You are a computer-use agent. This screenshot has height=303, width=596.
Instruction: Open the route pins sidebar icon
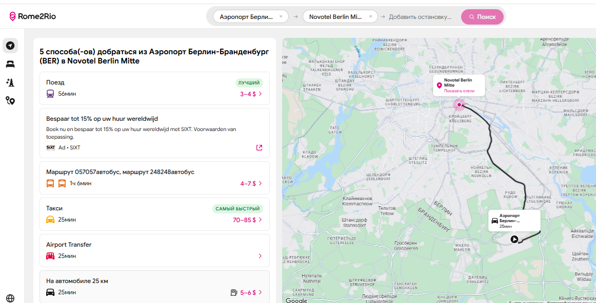[x=10, y=100]
